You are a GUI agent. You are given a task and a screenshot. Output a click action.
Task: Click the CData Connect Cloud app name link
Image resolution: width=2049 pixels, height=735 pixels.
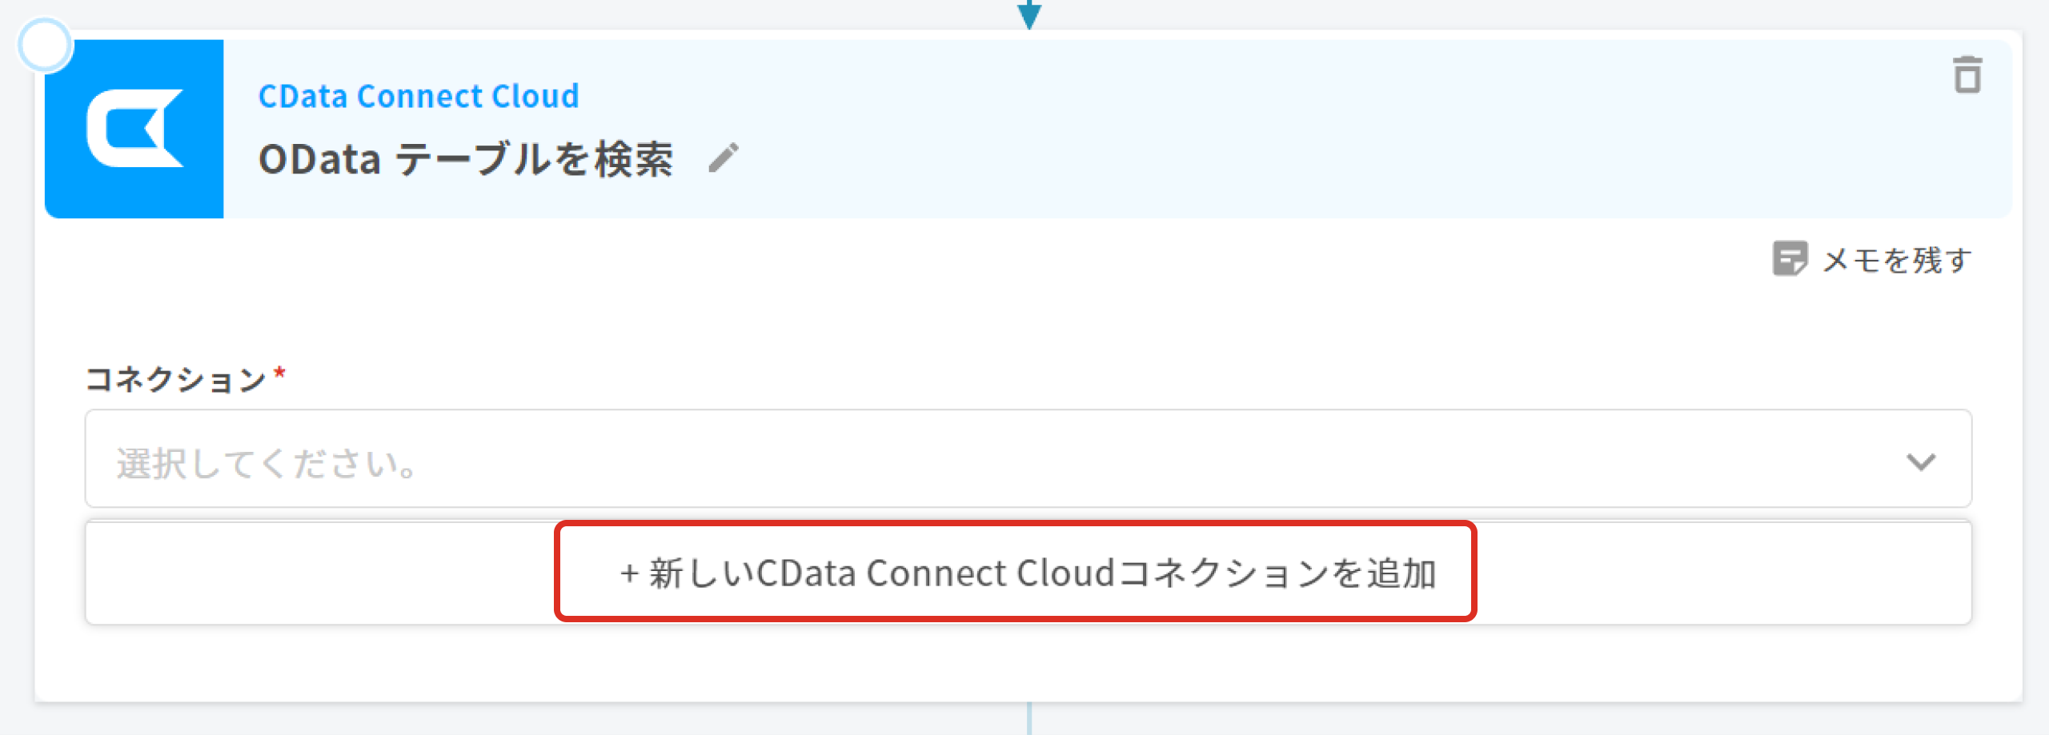tap(419, 96)
